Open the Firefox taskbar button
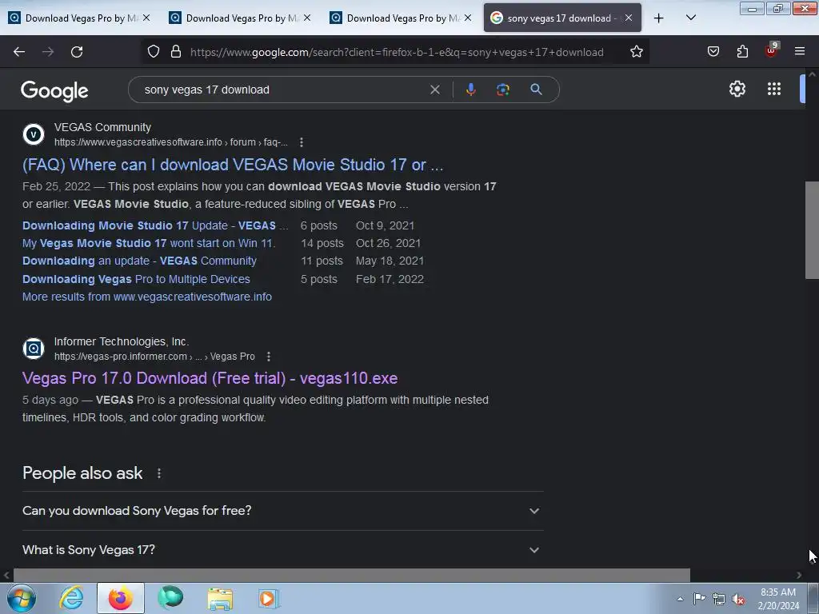This screenshot has height=614, width=819. coord(120,598)
